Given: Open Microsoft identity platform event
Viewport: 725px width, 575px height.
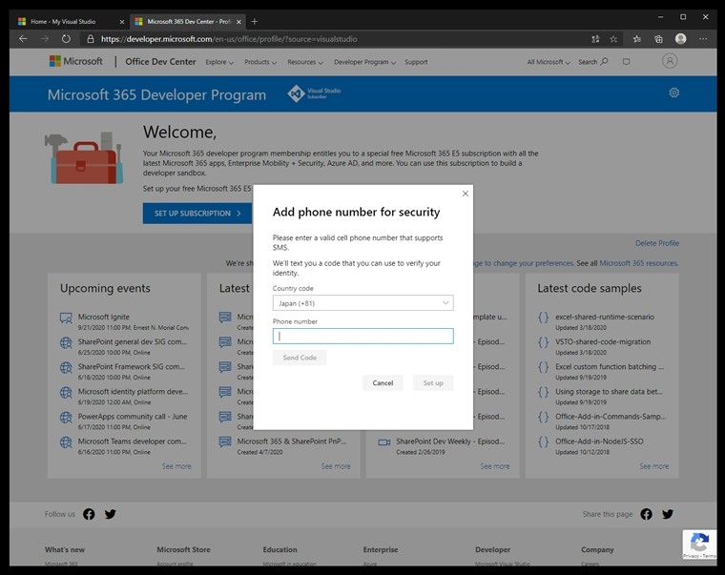Looking at the screenshot, I should pyautogui.click(x=133, y=392).
